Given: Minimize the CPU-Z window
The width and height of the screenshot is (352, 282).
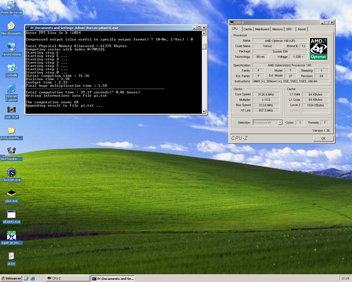Looking at the screenshot, I should (x=322, y=23).
